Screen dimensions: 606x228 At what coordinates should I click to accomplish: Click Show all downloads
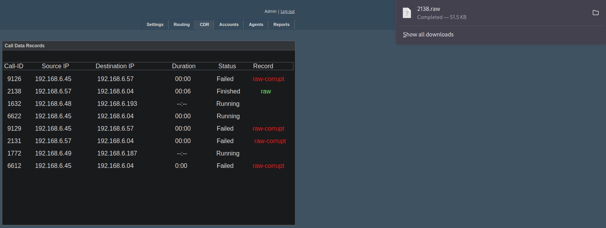tap(428, 35)
